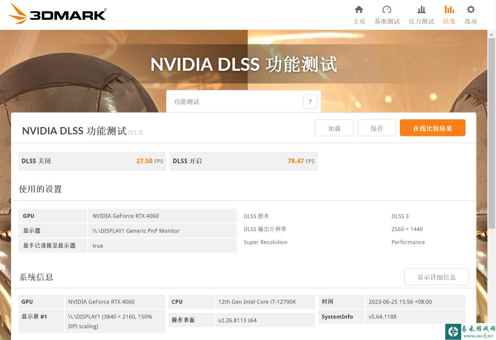Click 'NVIDIA GeForce RTX 4060' in 使用的设置
Screen dimensions: 496x340
[x=126, y=216]
